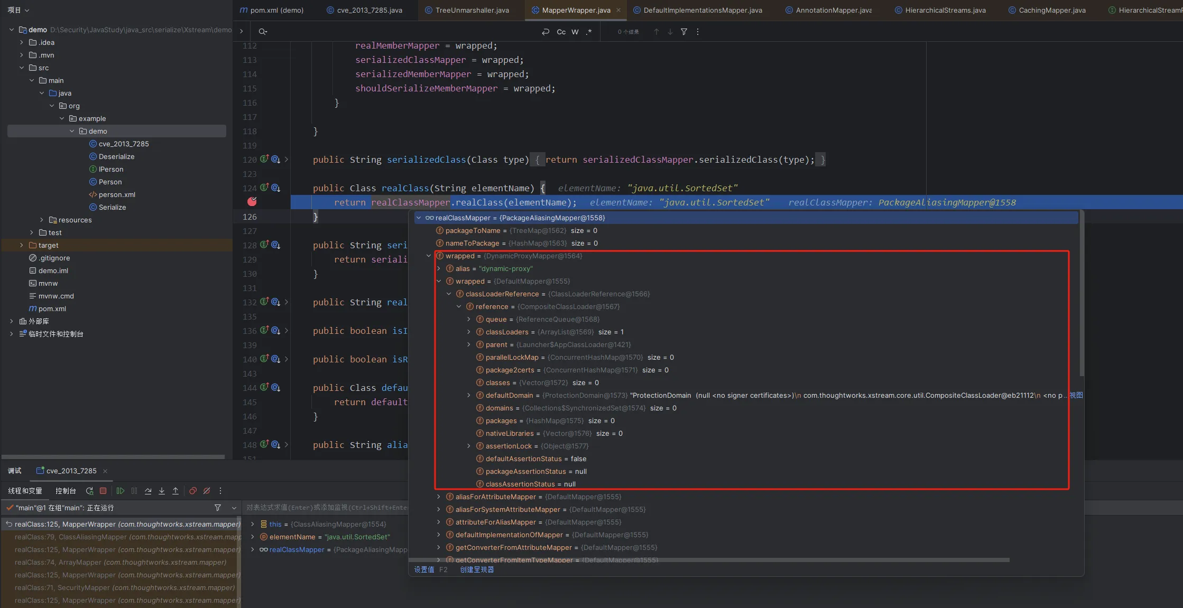This screenshot has height=608, width=1183.
Task: Click the 创建呈现器 link
Action: [x=477, y=569]
